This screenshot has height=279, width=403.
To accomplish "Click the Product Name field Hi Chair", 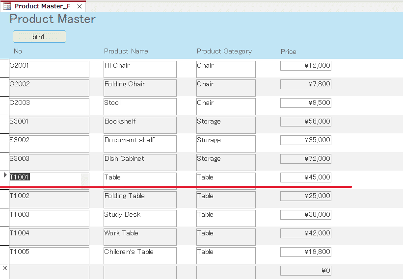I will click(140, 69).
